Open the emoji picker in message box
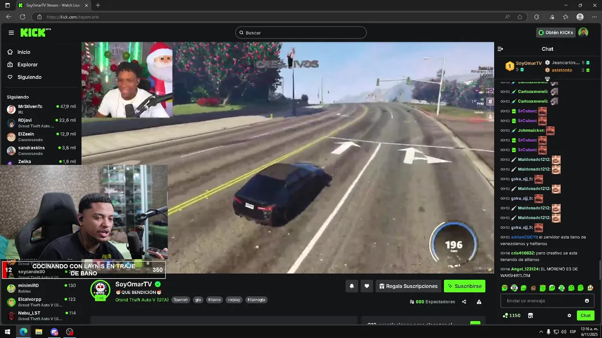 [587, 301]
